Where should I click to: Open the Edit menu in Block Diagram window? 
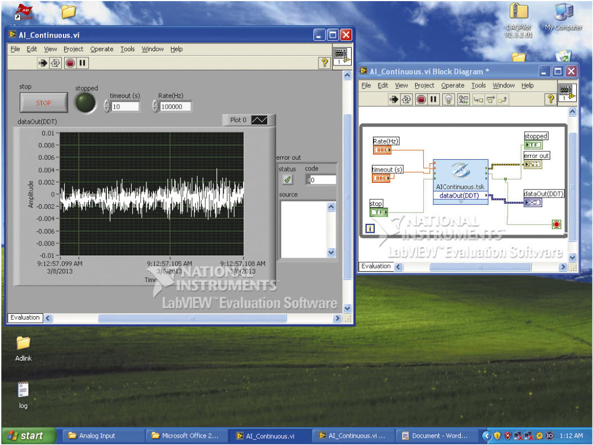[383, 86]
